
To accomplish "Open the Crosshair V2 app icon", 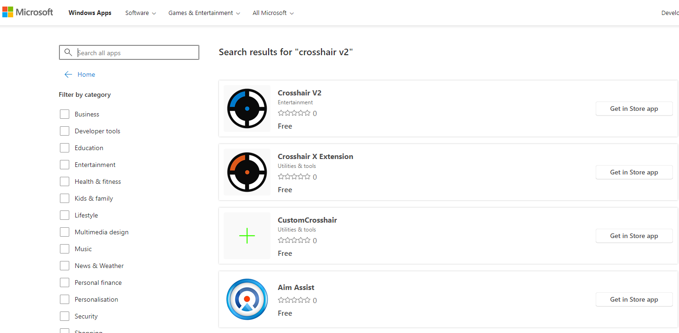I will [247, 109].
